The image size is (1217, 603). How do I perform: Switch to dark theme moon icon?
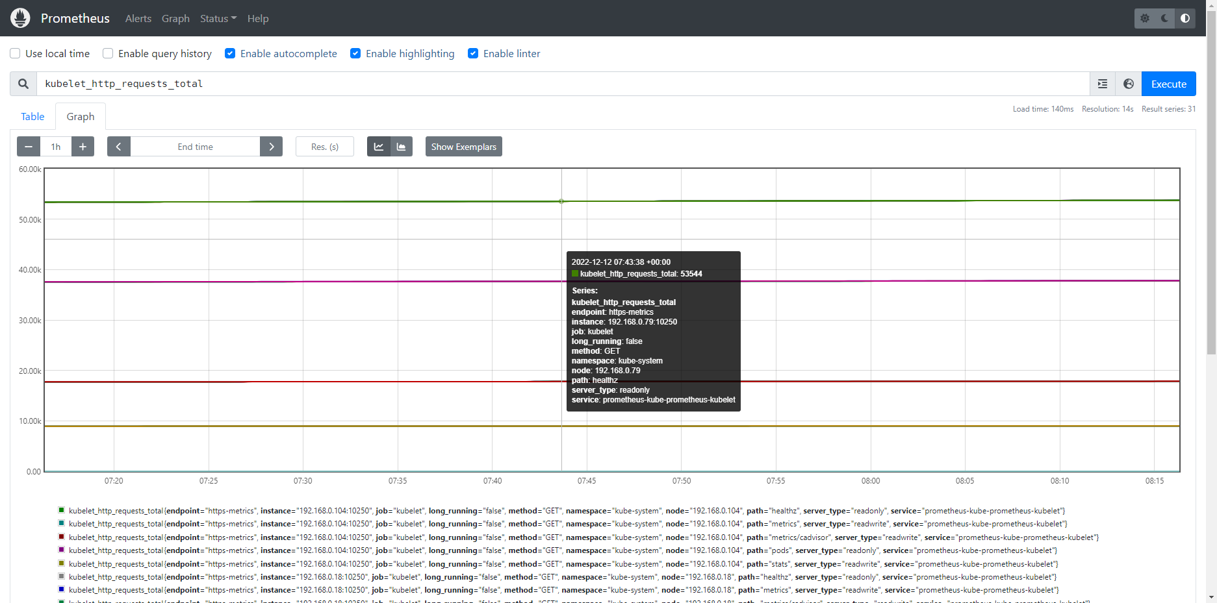(1165, 18)
